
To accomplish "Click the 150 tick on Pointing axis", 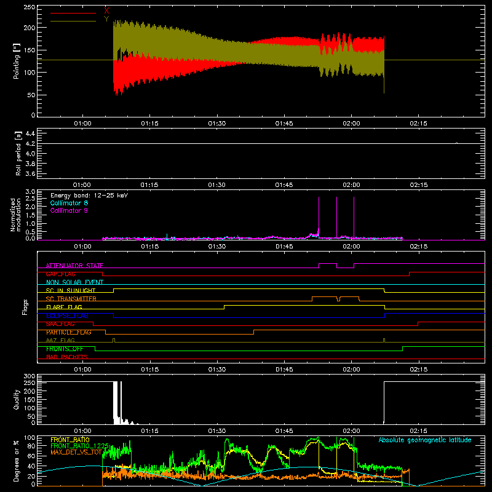I will click(30, 50).
